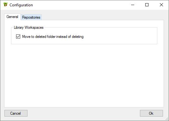Cancel the configuration changes

point(16,113)
